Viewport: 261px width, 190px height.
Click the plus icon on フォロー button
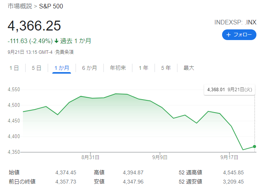[229, 35]
